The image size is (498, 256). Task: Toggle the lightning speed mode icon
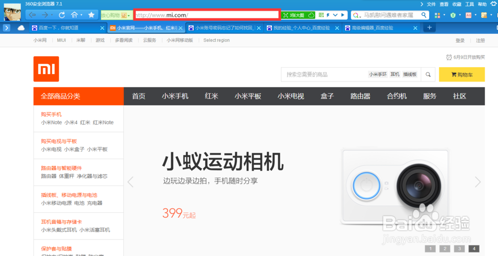point(328,15)
